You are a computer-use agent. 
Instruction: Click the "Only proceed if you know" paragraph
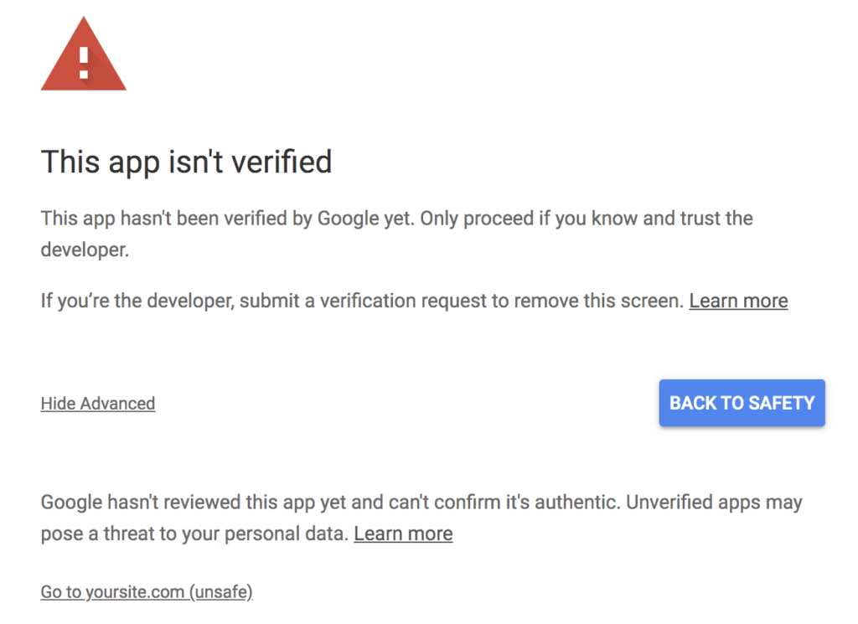pyautogui.click(x=396, y=234)
